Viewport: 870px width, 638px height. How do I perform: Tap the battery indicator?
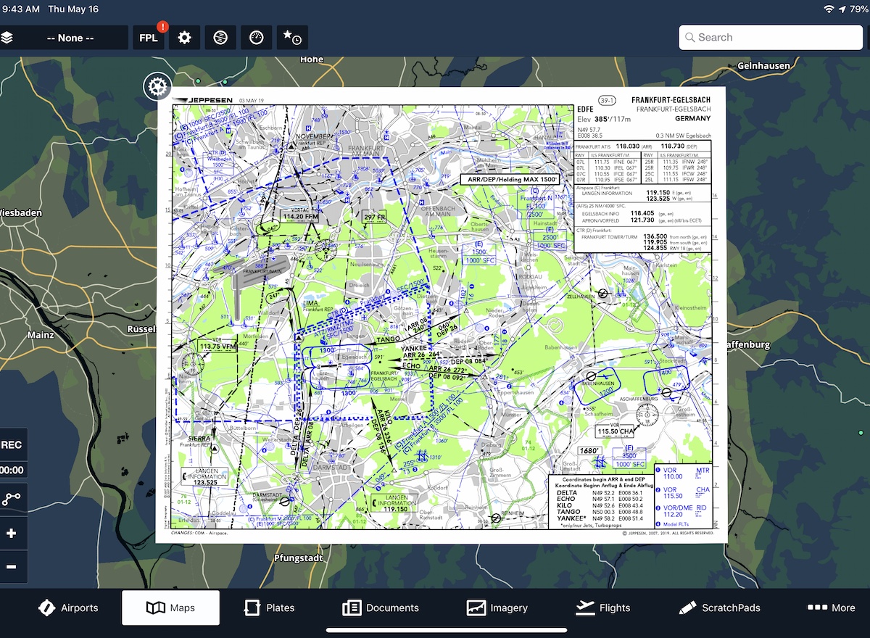[860, 9]
